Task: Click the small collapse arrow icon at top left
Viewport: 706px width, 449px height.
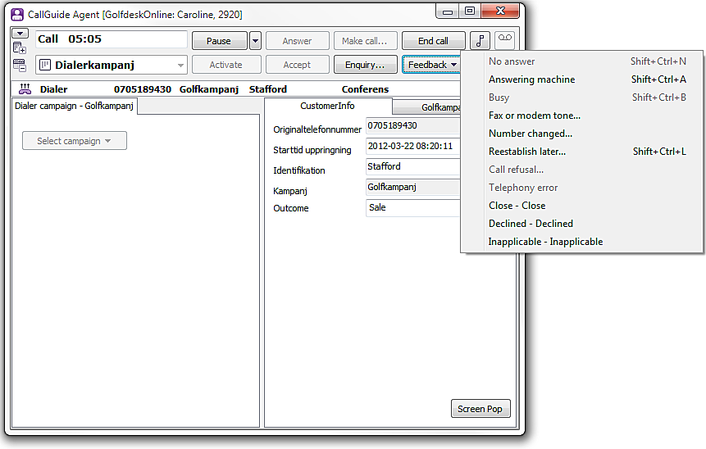Action: (20, 34)
